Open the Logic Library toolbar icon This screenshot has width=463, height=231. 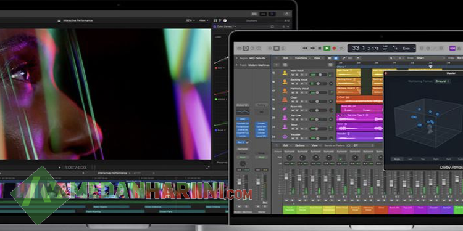pos(240,48)
